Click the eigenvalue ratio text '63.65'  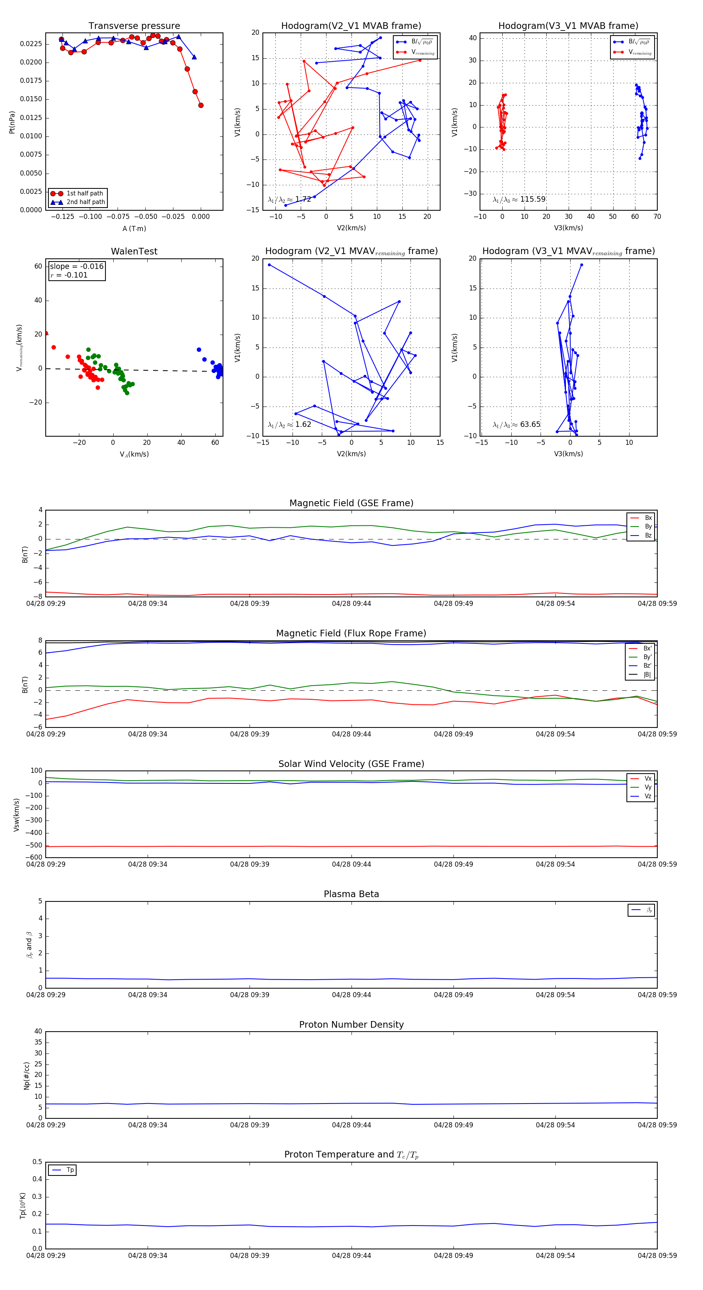pyautogui.click(x=530, y=425)
